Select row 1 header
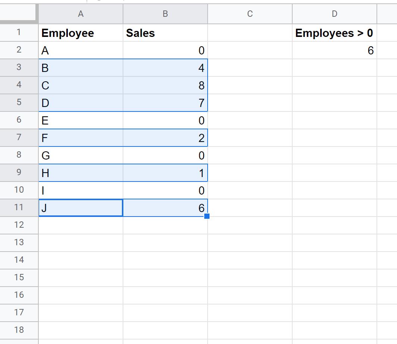The width and height of the screenshot is (397, 344). coord(19,33)
